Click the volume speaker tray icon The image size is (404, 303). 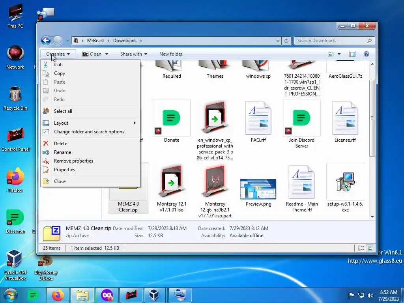pos(370,295)
